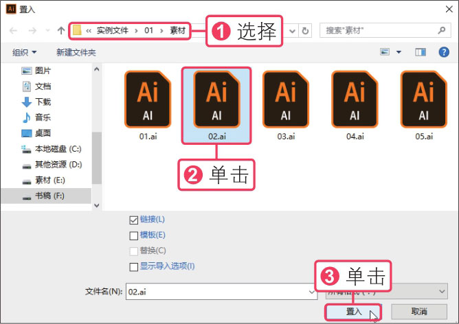
Task: Click the 文件名 input field
Action: pos(216,292)
